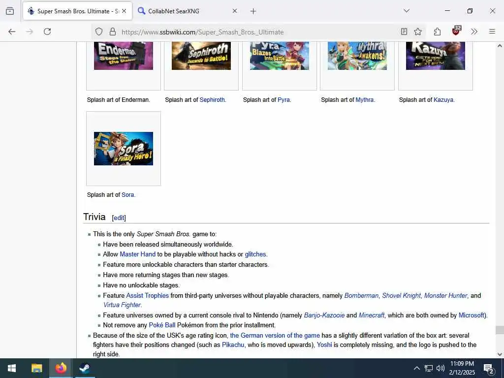Click the scrollbar up arrow
Image resolution: width=504 pixels, height=378 pixels.
tap(500, 46)
